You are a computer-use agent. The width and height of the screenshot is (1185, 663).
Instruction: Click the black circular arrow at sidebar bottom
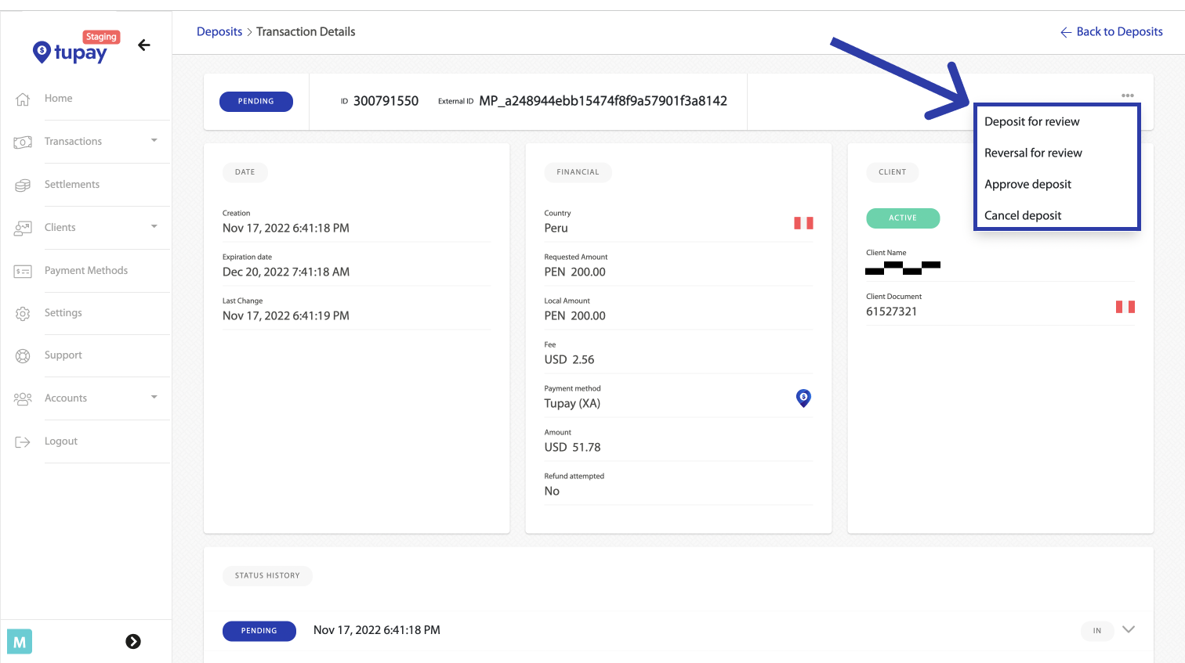coord(133,642)
